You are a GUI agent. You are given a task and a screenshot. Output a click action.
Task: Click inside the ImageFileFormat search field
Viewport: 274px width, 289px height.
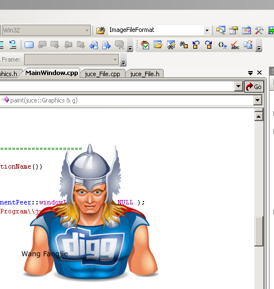pyautogui.click(x=156, y=30)
